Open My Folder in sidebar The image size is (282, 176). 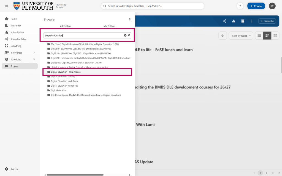20,26
